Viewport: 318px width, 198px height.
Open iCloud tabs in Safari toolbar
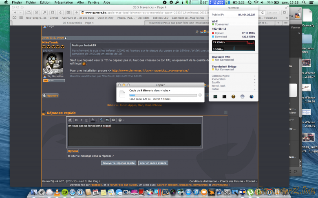tap(29, 13)
